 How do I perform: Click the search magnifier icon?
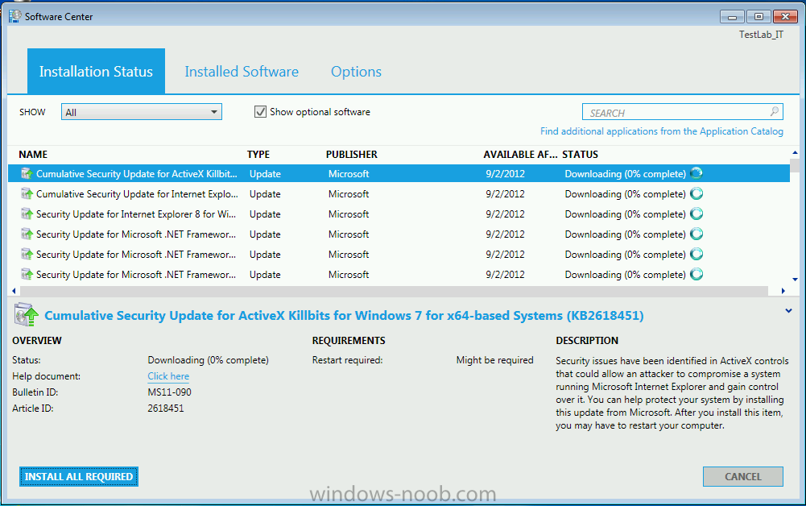[774, 111]
